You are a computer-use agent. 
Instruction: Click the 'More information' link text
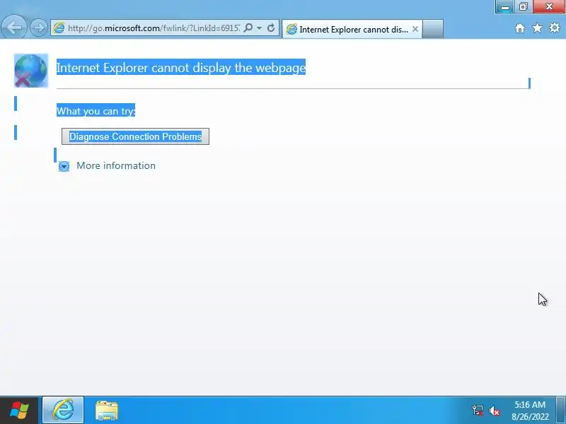click(x=116, y=165)
